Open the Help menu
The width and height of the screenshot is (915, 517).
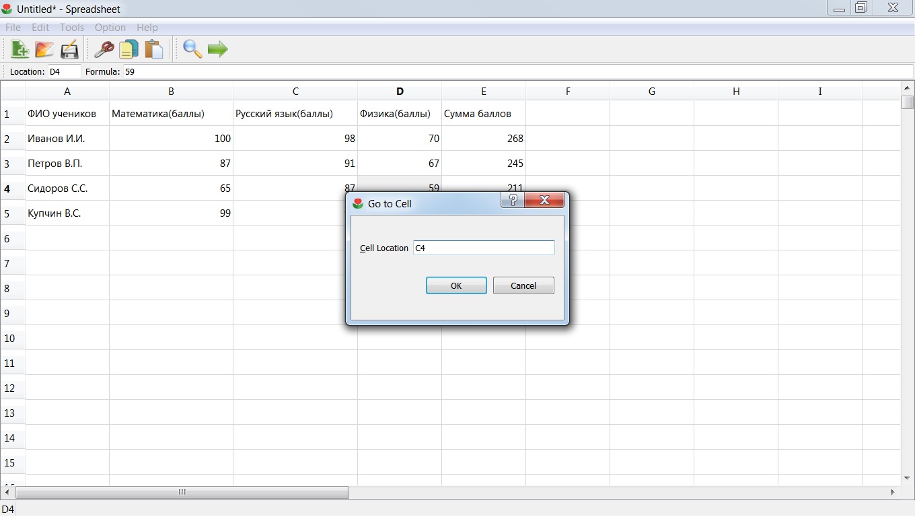pos(147,28)
